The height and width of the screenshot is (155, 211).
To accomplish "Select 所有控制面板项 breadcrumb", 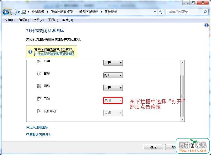I will (x=62, y=12).
